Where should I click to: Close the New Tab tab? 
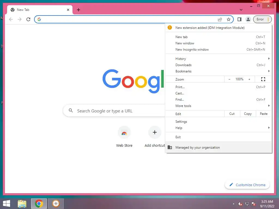coord(68,10)
